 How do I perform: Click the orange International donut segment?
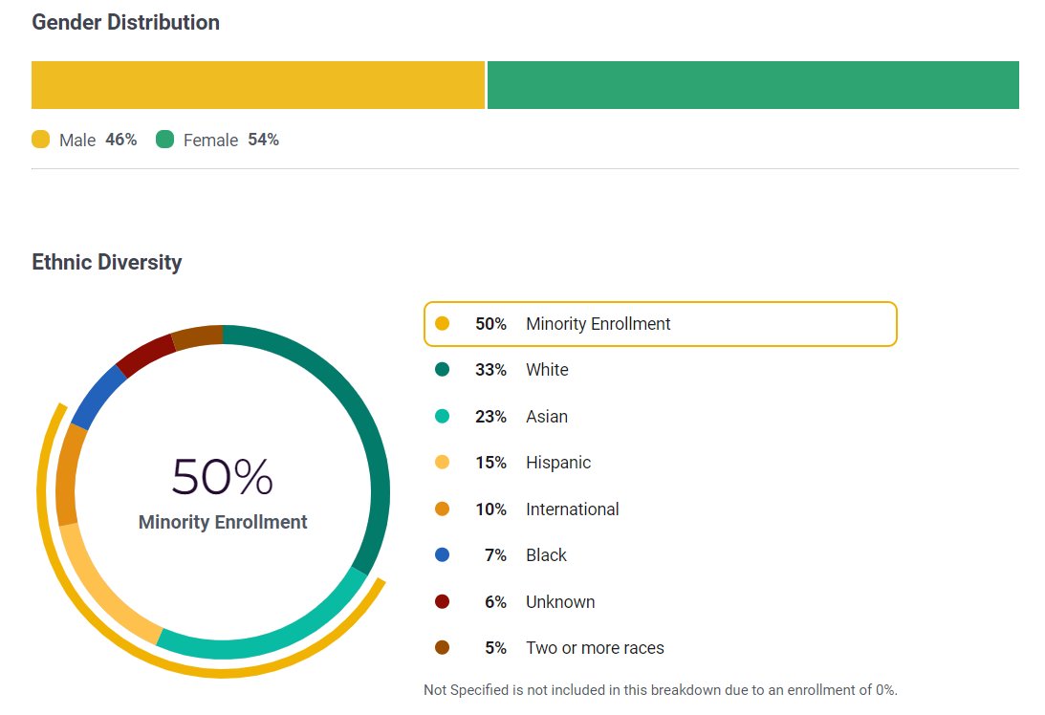pos(67,475)
